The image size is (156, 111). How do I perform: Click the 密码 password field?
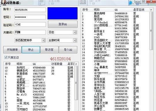click(x=30, y=17)
